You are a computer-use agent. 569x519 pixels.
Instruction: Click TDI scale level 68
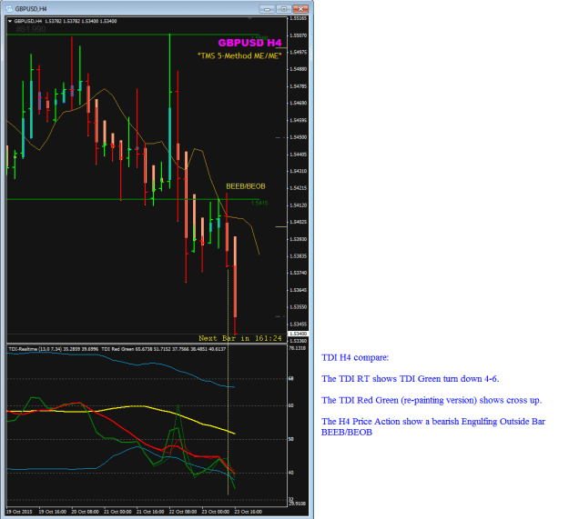click(x=291, y=379)
